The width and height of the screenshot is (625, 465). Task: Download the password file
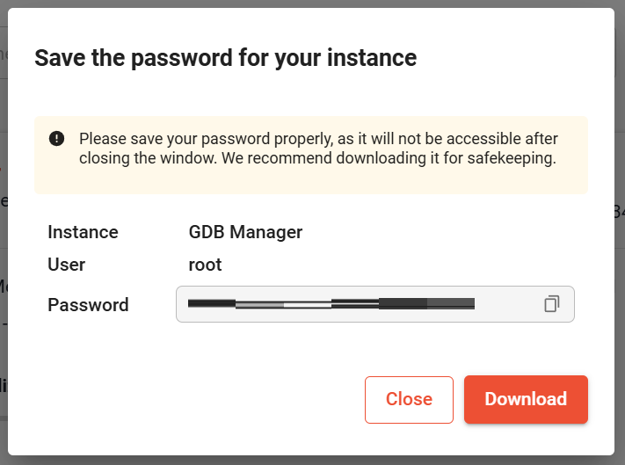(x=526, y=399)
